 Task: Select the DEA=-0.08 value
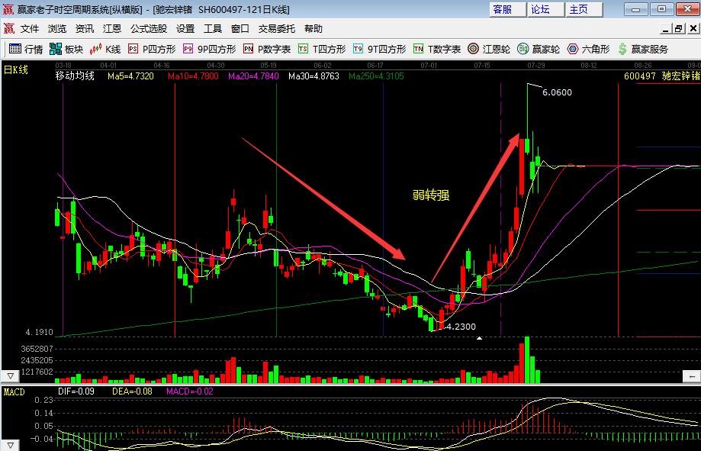132,391
